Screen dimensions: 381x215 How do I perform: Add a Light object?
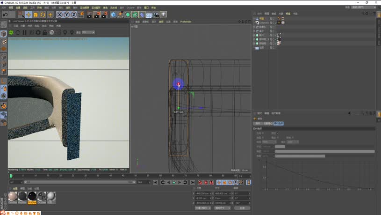pos(164,15)
